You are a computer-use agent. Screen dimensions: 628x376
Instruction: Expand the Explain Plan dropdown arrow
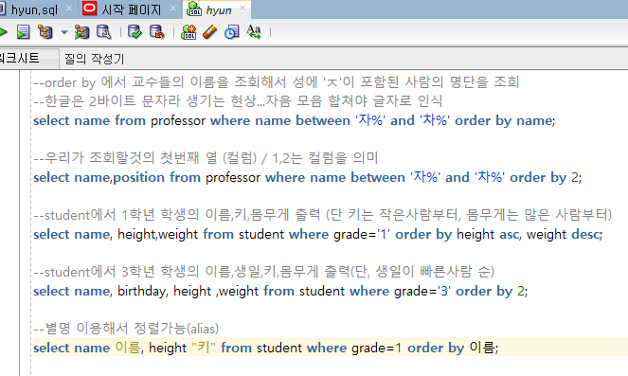click(x=64, y=32)
